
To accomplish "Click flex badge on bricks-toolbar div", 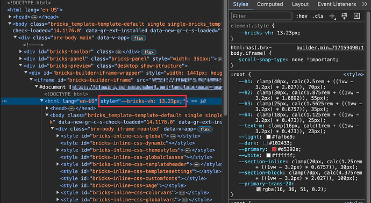I will 149,52.
